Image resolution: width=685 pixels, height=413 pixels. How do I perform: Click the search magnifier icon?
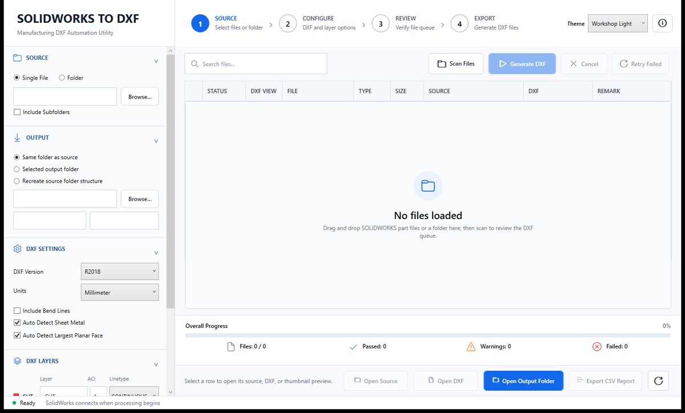point(195,64)
